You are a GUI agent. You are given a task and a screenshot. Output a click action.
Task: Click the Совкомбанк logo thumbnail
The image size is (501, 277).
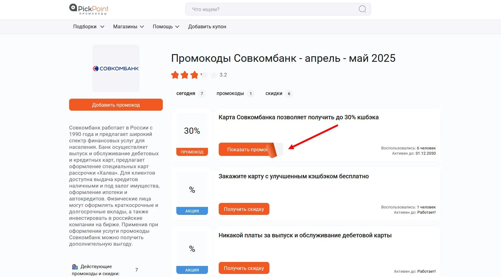coord(116,68)
